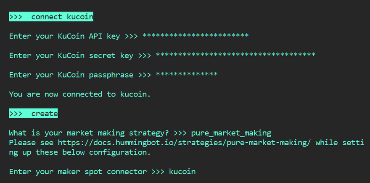
Task: Click the "Enter your KuCoin passphrase" prompt
Action: pyautogui.click(x=71, y=75)
